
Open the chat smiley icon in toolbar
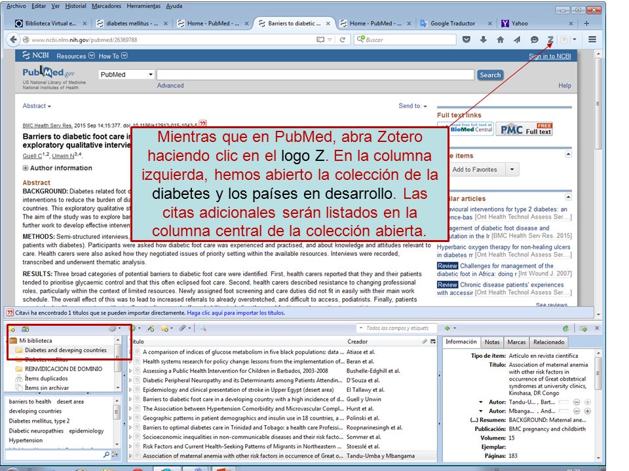[534, 39]
